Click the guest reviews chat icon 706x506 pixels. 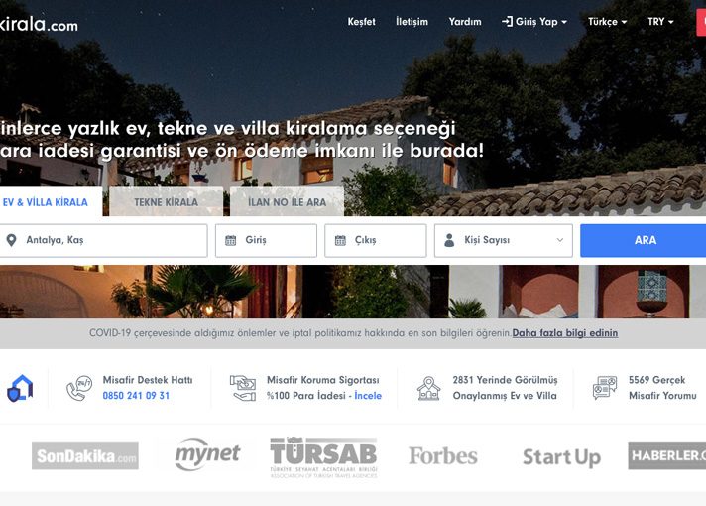point(605,388)
